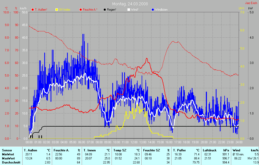Click the Jarz Erich author text
This screenshot has height=165, width=259.
251,3
